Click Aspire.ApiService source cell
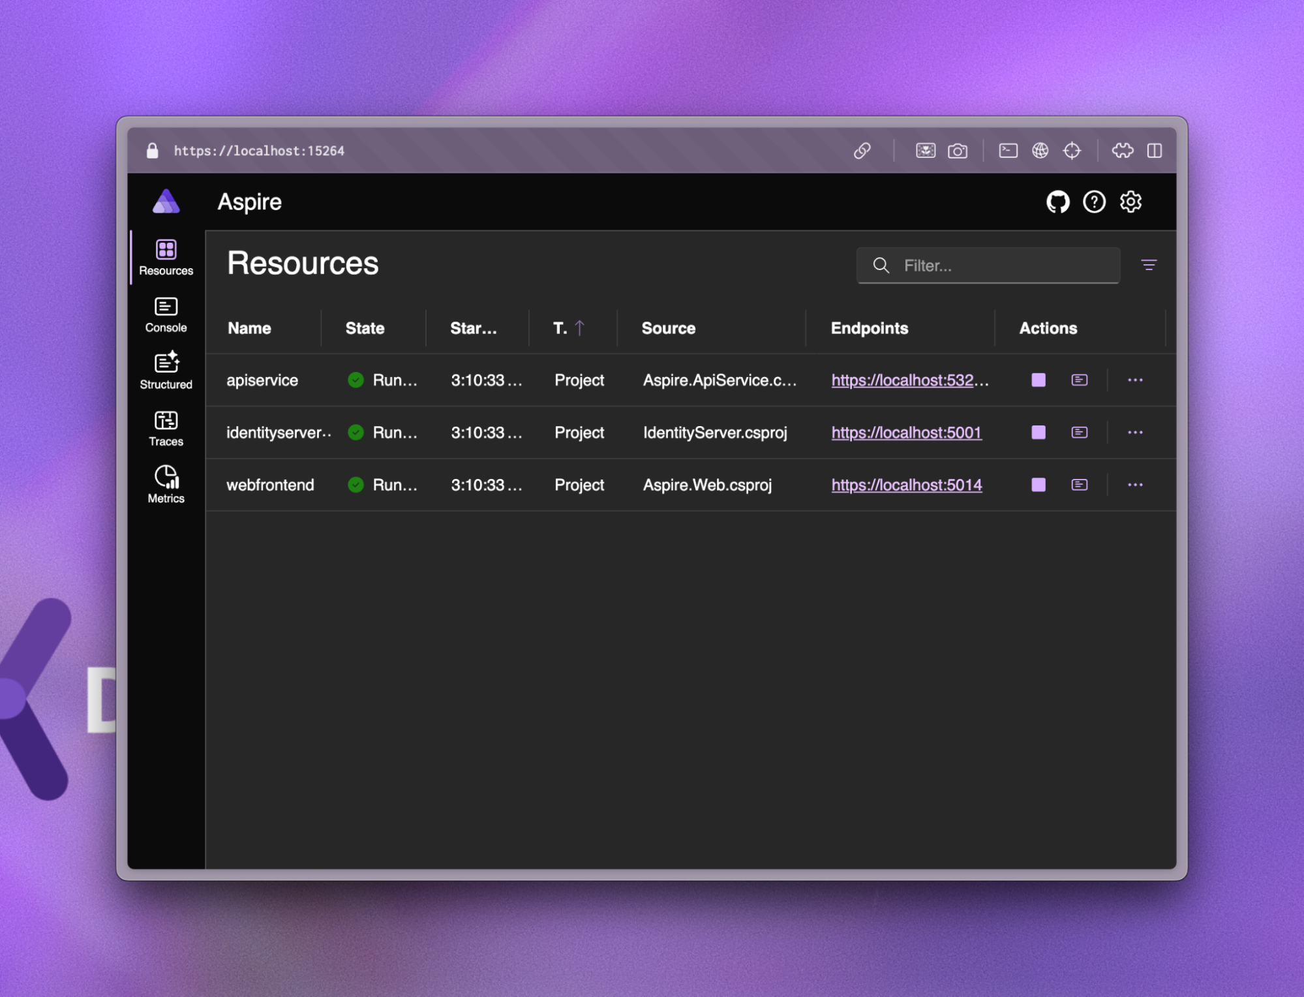The image size is (1304, 997). [x=719, y=380]
